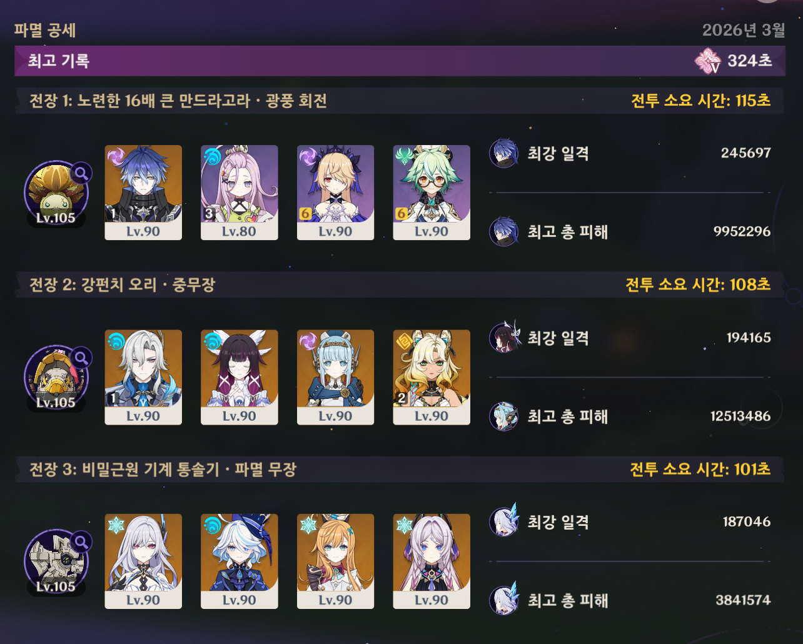
Task: Select the orange-haired cryo character in Stage 3
Action: (x=336, y=561)
